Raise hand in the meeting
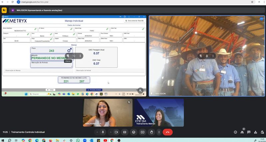Image resolution: width=266 pixels, height=142 pixels. click(151, 132)
